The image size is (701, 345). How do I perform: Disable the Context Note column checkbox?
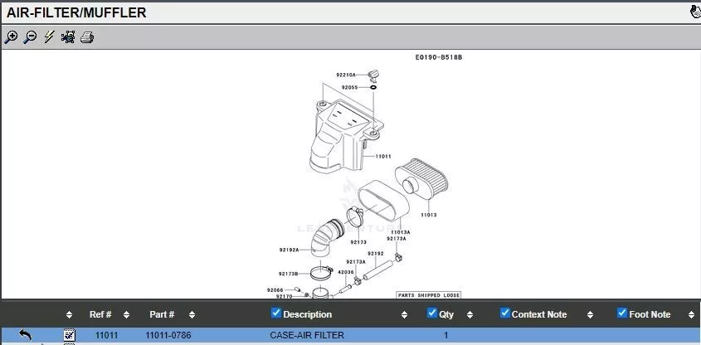point(504,313)
